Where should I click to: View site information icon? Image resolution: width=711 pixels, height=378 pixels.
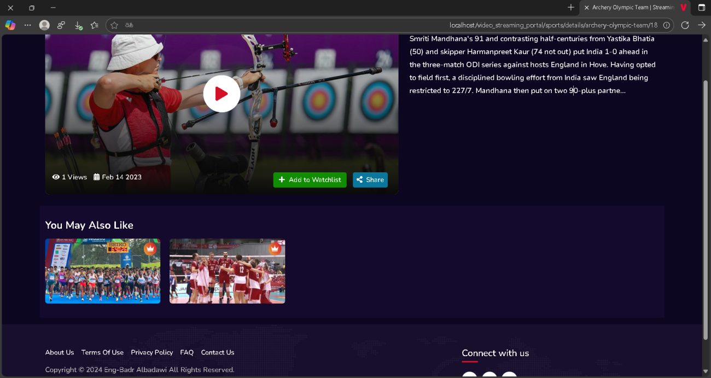pyautogui.click(x=666, y=25)
